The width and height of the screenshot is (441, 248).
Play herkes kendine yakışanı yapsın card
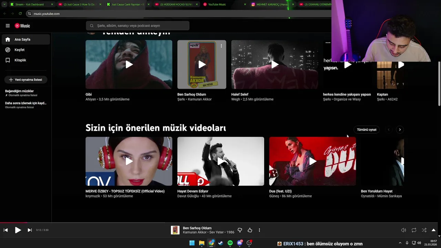click(347, 64)
